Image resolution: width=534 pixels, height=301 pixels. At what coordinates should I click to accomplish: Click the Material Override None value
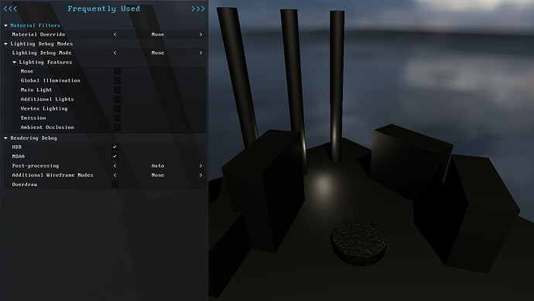[158, 34]
